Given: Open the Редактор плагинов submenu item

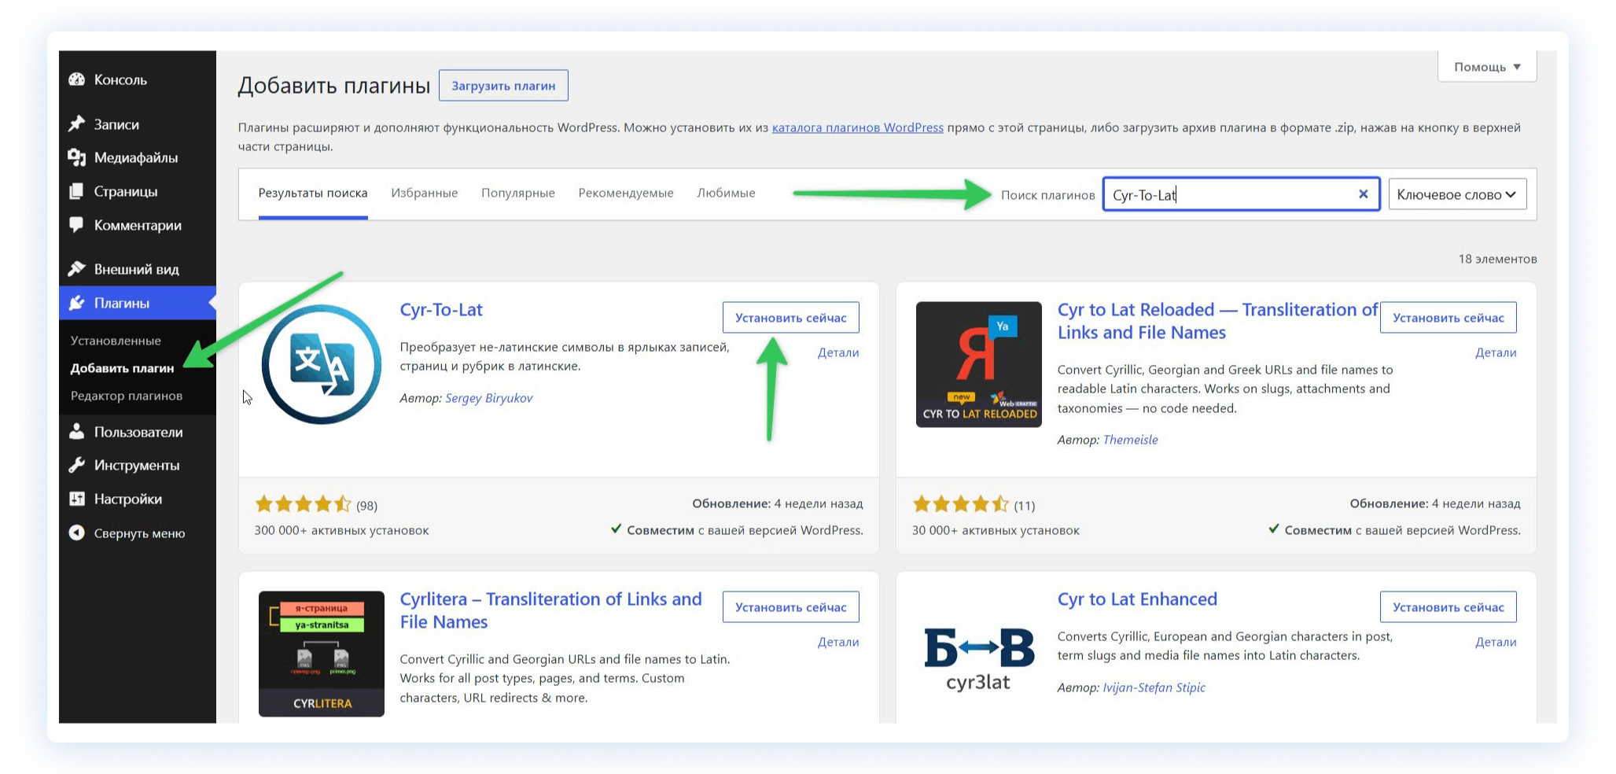Looking at the screenshot, I should 127,396.
